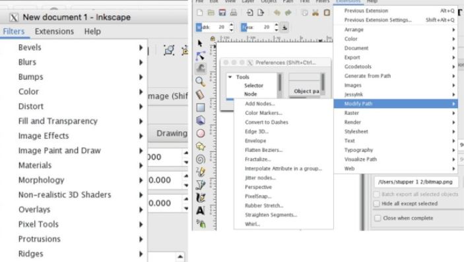Image resolution: width=464 pixels, height=262 pixels.
Task: Select the Node edit tool
Action: (201, 55)
